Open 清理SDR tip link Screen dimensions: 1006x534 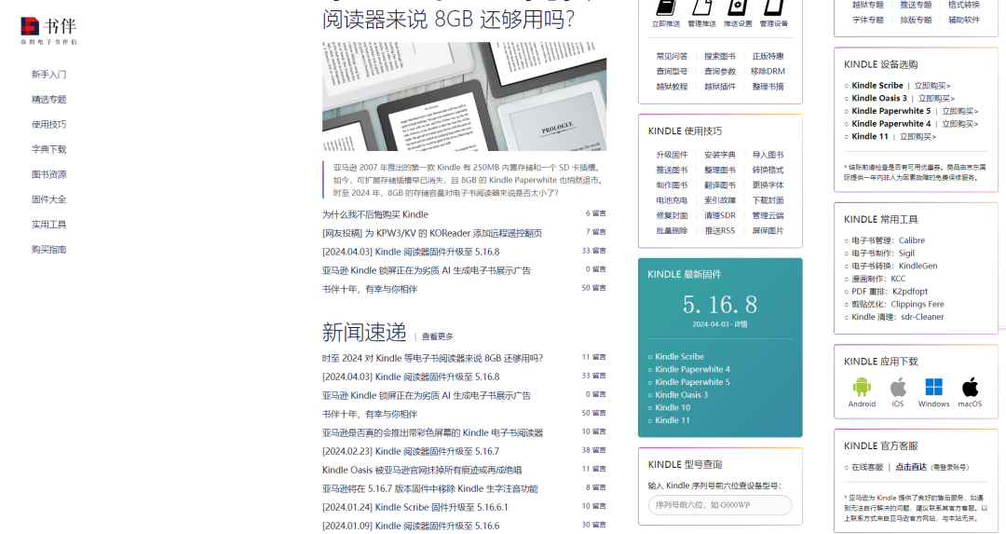[x=720, y=215]
